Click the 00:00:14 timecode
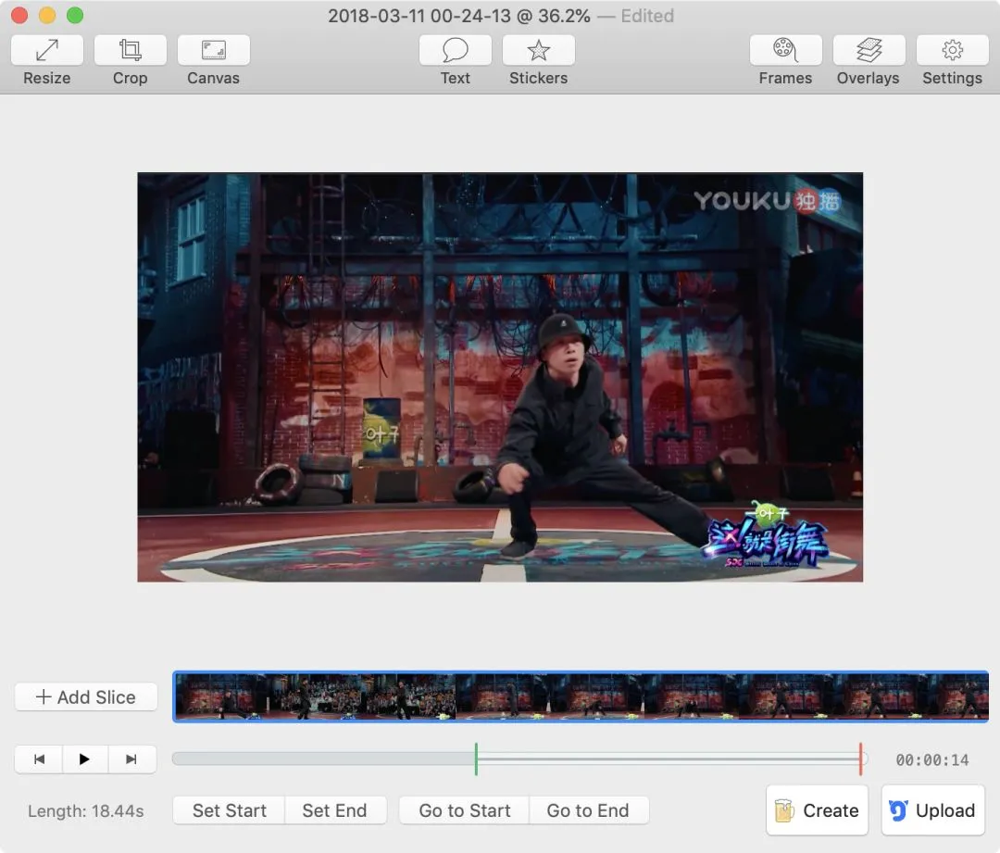 tap(931, 759)
